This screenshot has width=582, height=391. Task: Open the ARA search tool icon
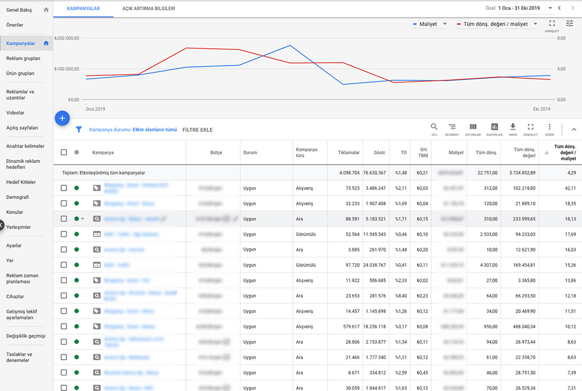coord(434,127)
